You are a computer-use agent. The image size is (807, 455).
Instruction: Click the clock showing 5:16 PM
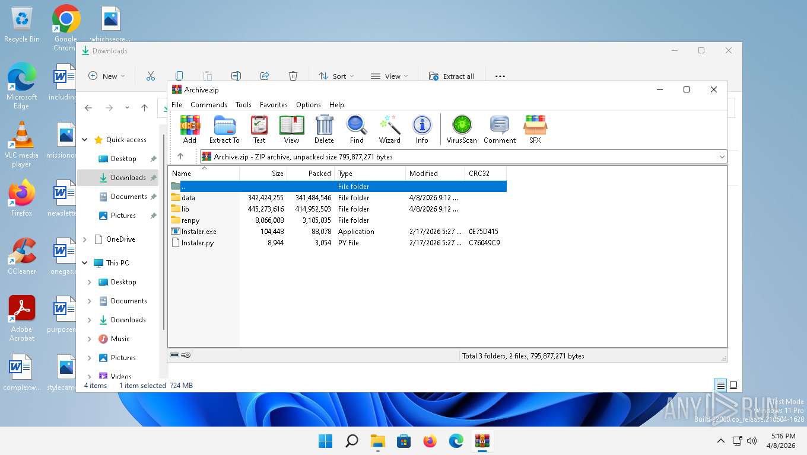click(x=782, y=436)
